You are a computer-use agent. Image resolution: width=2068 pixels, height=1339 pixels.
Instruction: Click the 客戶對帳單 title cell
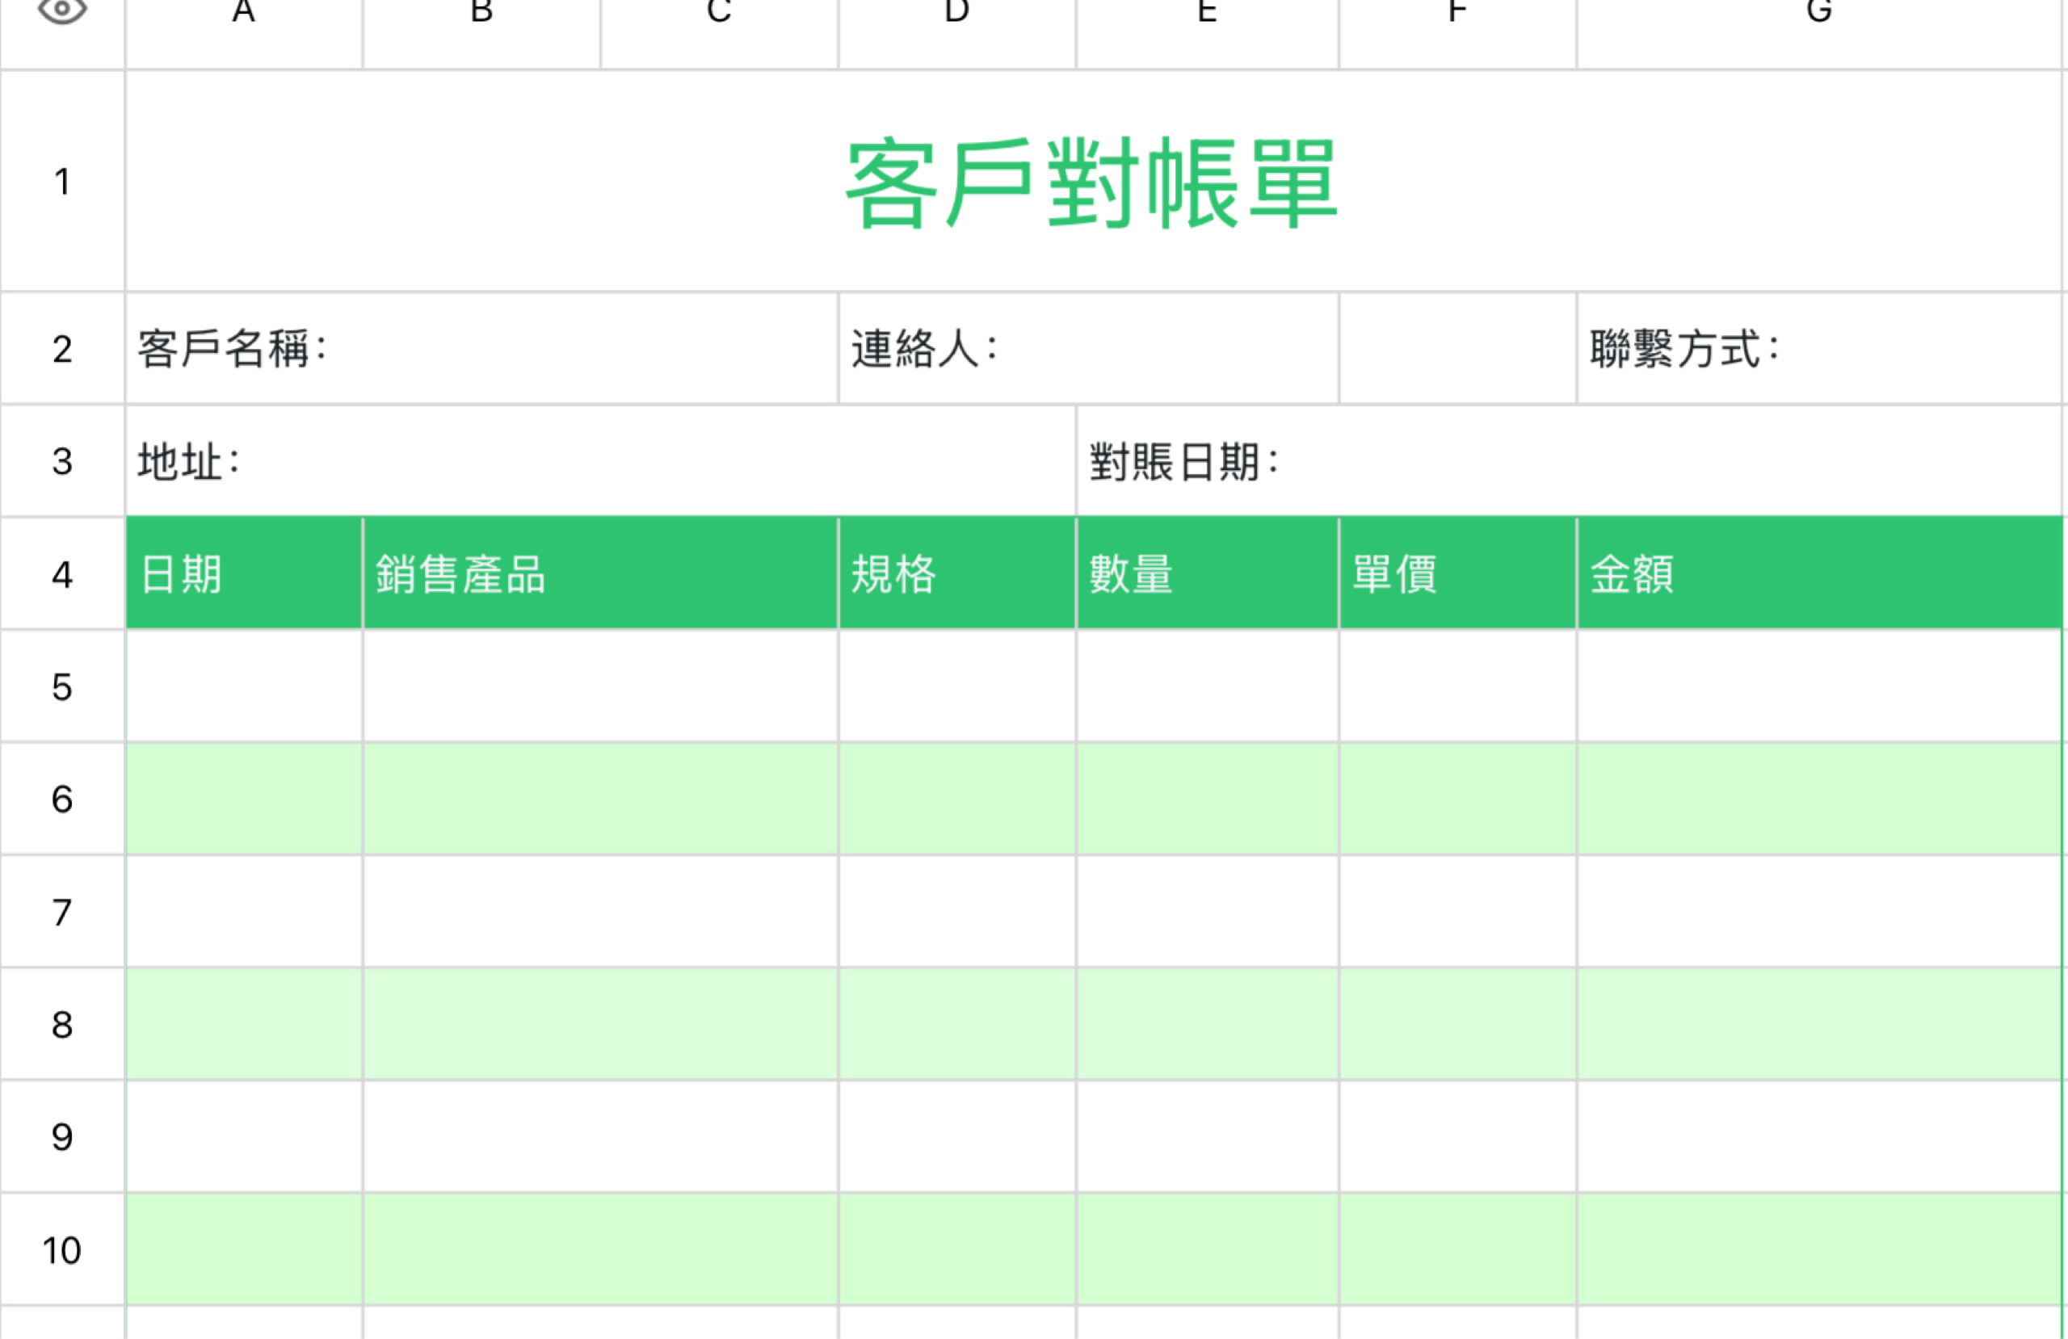pyautogui.click(x=1095, y=181)
